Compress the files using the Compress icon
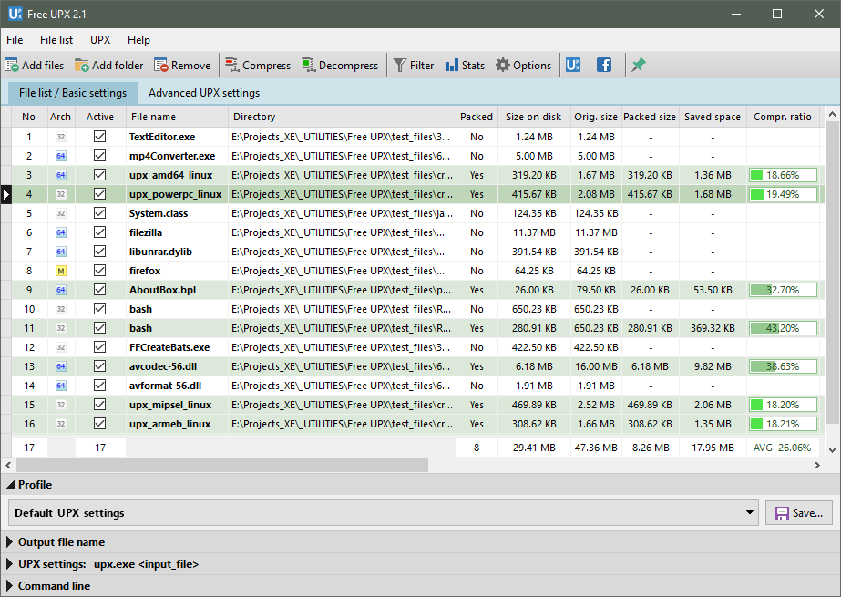Viewport: 841px width, 597px height. coord(232,66)
